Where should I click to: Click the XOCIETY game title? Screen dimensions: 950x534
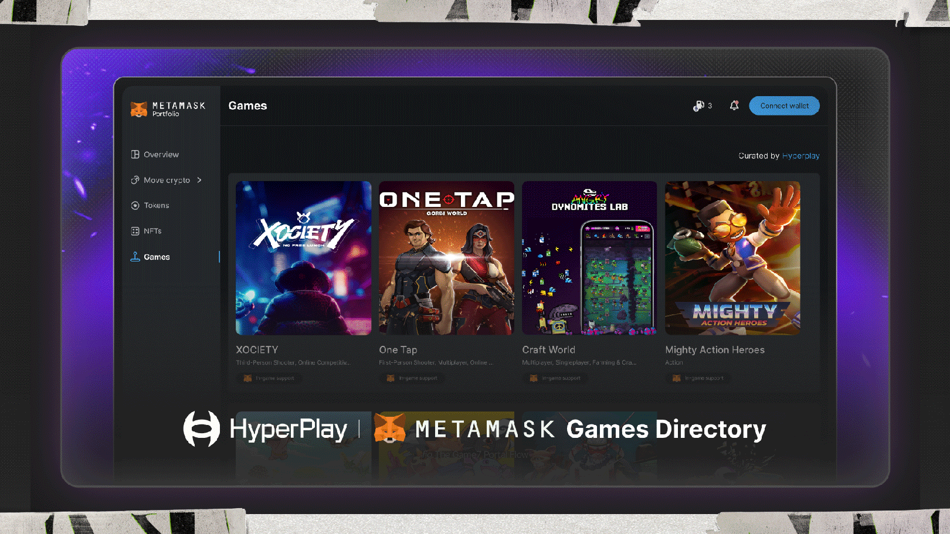pos(257,350)
